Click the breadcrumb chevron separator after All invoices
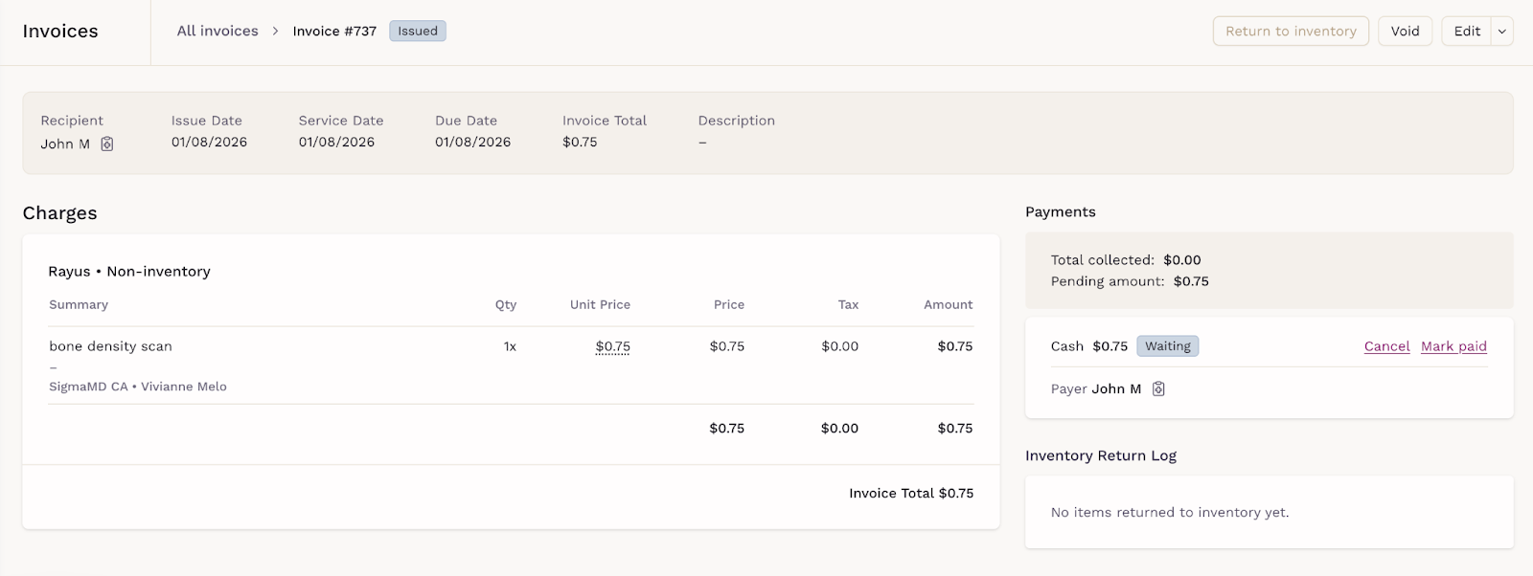1533x576 pixels. click(276, 32)
